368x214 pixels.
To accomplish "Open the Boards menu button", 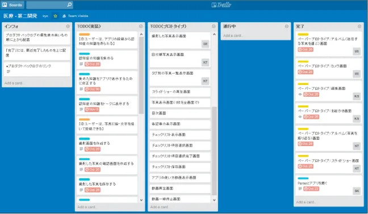I will pos(12,5).
